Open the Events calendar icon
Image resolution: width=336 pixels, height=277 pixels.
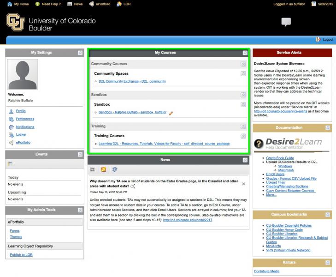pos(10,164)
